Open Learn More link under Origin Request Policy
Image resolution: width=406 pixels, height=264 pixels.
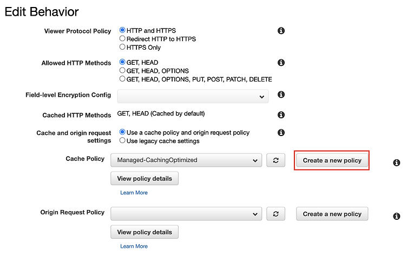point(134,246)
